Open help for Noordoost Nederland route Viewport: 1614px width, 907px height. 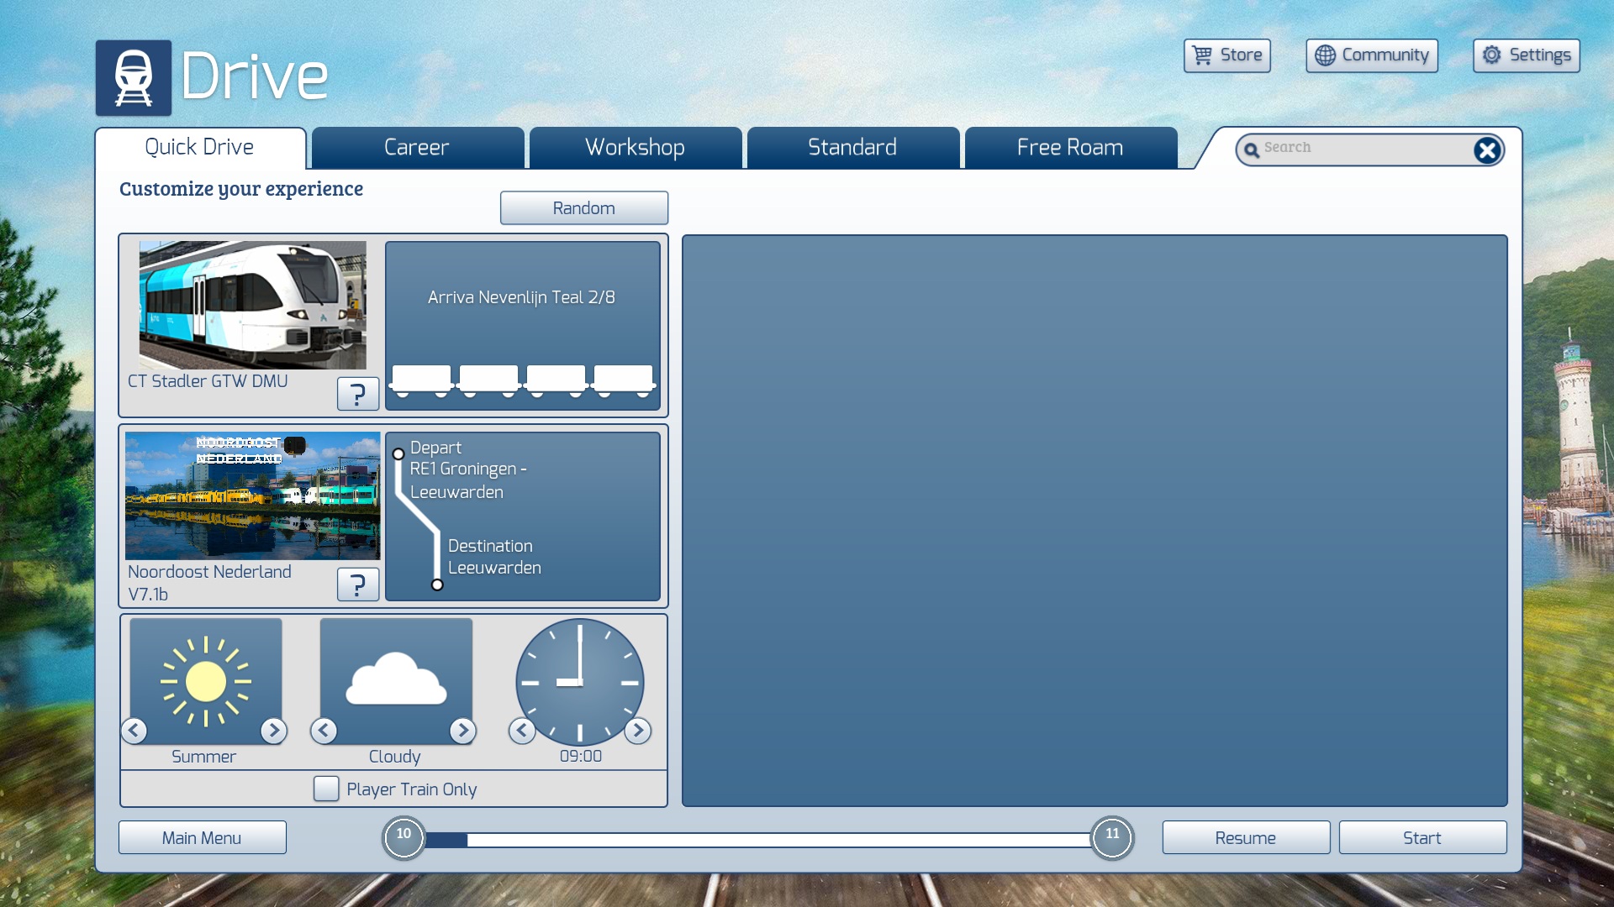tap(358, 584)
